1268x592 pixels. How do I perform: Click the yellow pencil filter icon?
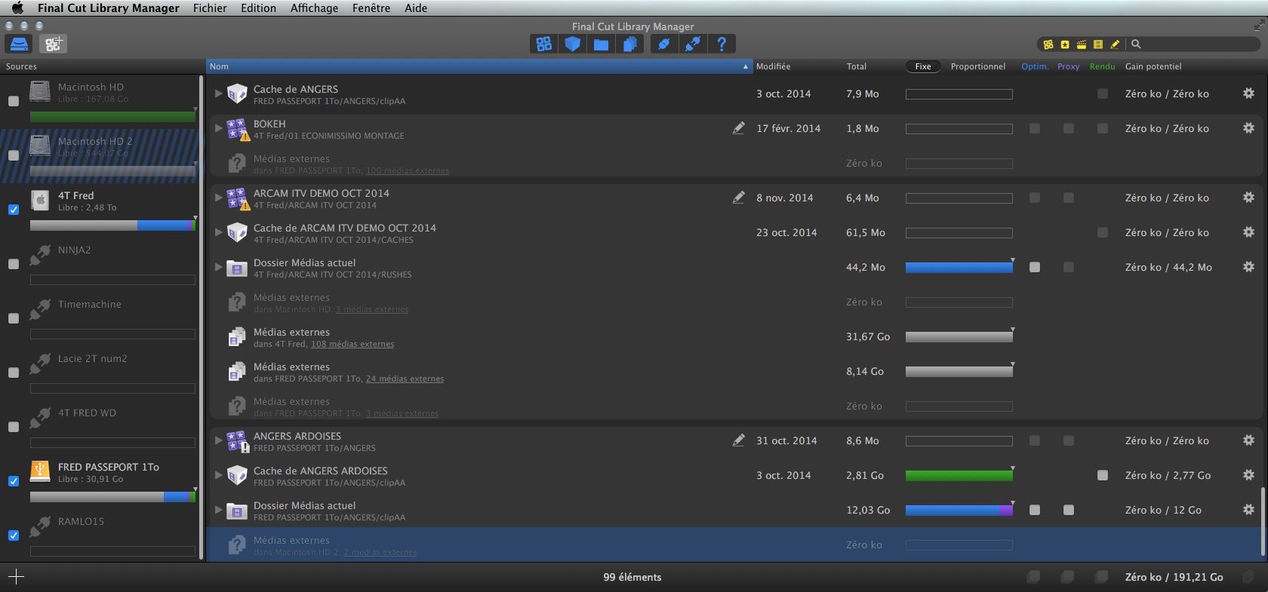point(1115,44)
